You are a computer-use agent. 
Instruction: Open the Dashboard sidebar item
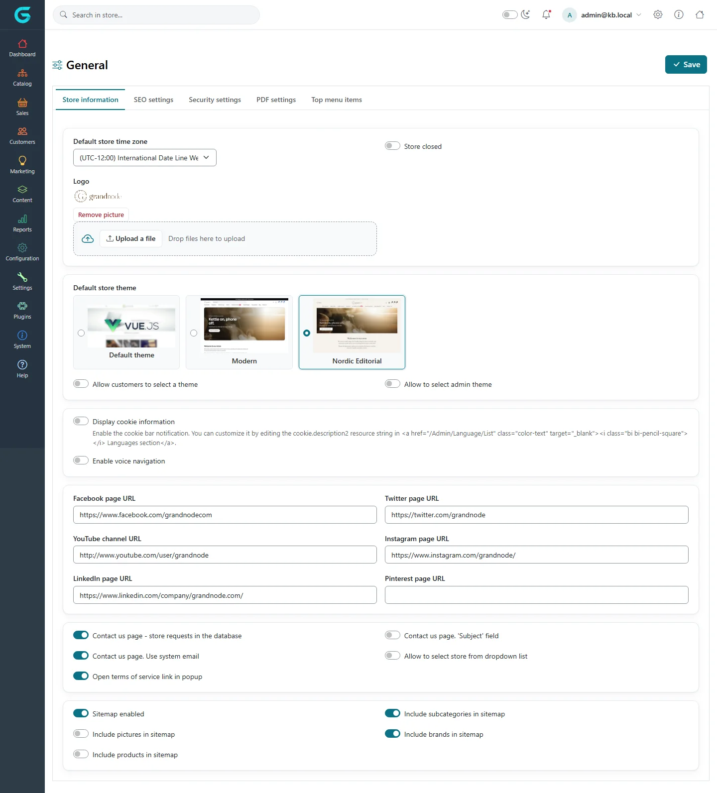[x=22, y=48]
